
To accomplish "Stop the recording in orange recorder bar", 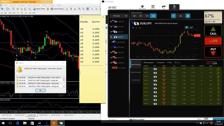I will [49, 2].
